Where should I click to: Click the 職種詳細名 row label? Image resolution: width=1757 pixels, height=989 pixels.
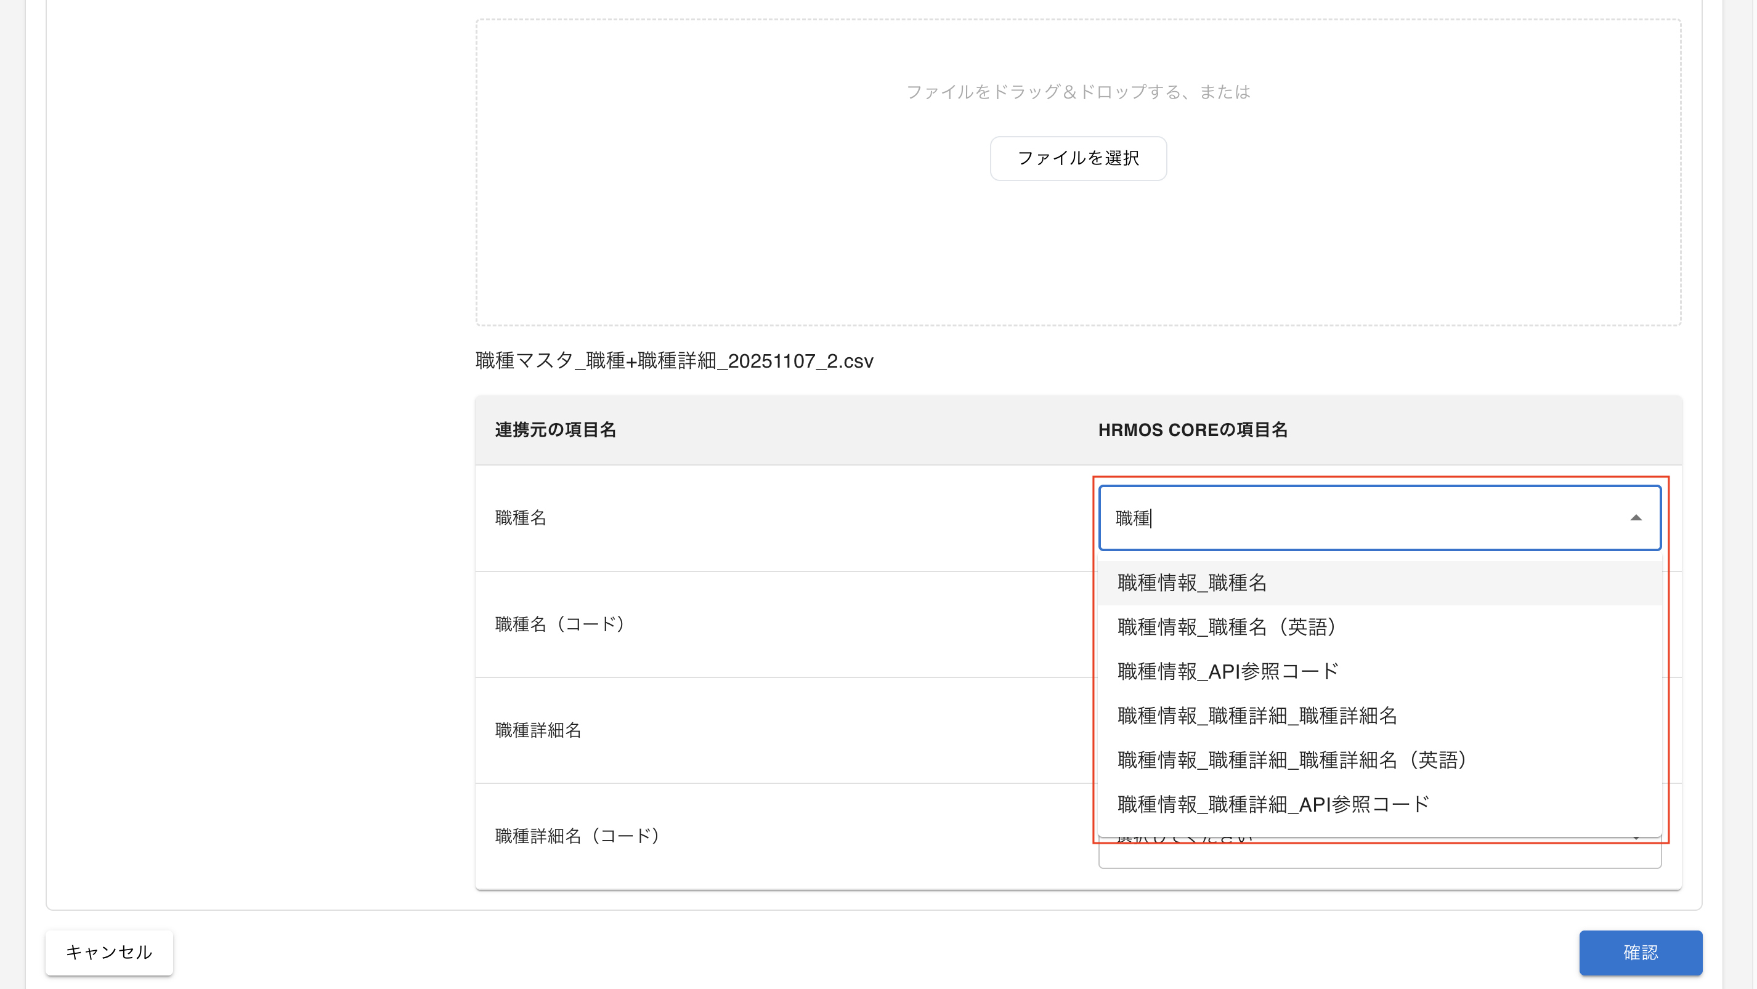[x=538, y=730]
